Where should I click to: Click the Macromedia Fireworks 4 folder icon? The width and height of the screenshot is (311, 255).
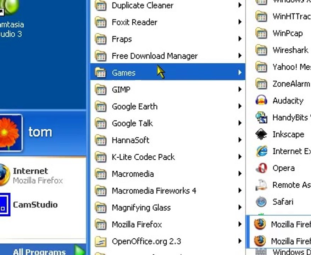[101, 191]
